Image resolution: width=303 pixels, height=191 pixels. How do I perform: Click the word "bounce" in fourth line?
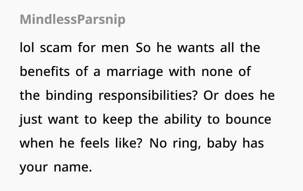[248, 119]
